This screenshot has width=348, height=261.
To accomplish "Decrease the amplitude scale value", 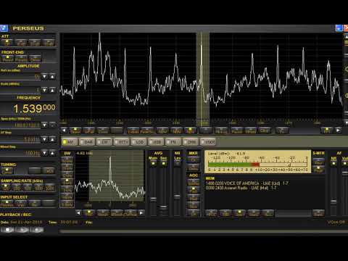I will [44, 90].
